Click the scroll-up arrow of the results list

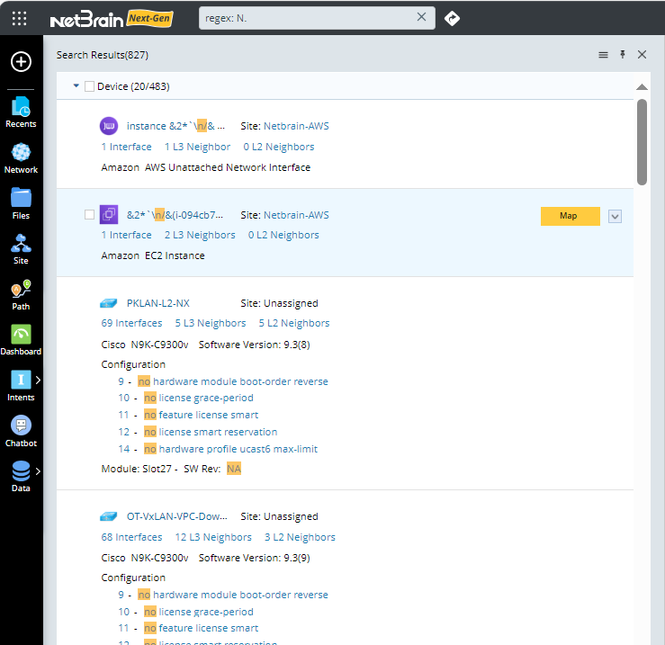click(642, 87)
